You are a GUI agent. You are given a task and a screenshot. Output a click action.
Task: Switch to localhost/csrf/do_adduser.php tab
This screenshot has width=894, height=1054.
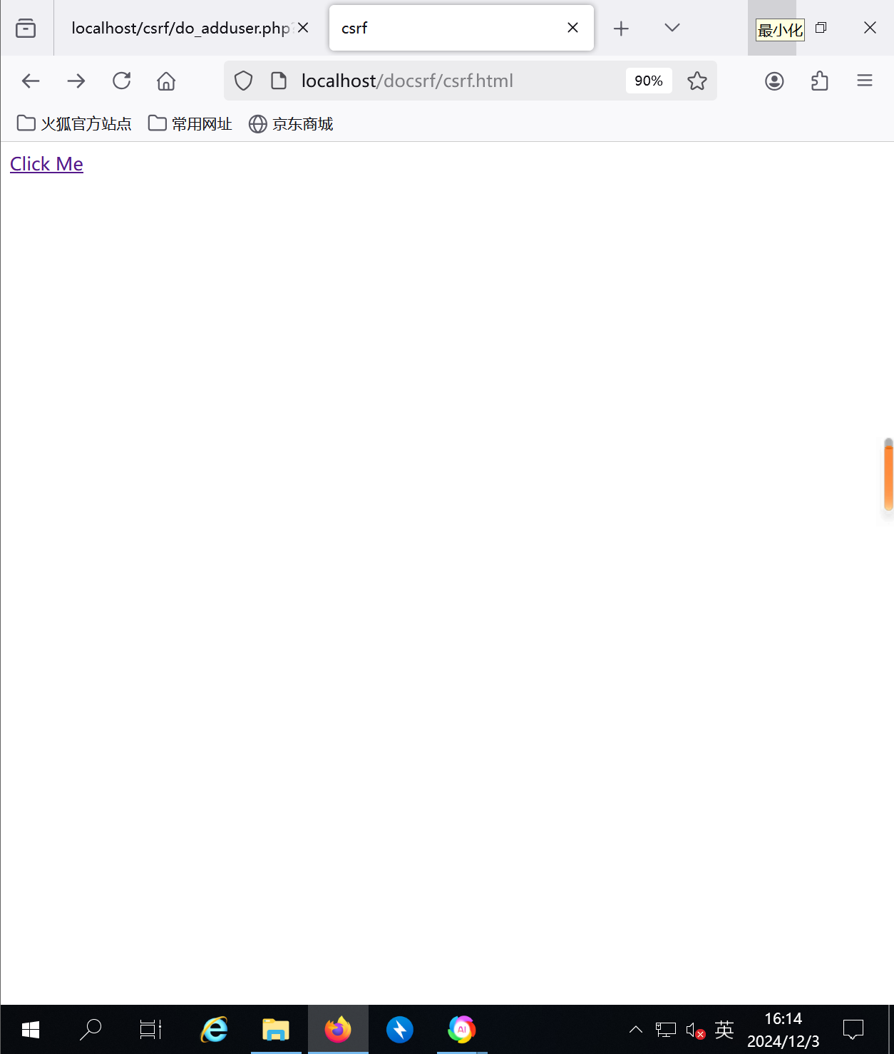pyautogui.click(x=180, y=29)
